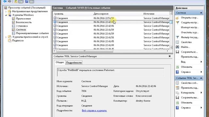Switch to the Подробности tab
Screen dimensions: 209x117
[x=74, y=63]
